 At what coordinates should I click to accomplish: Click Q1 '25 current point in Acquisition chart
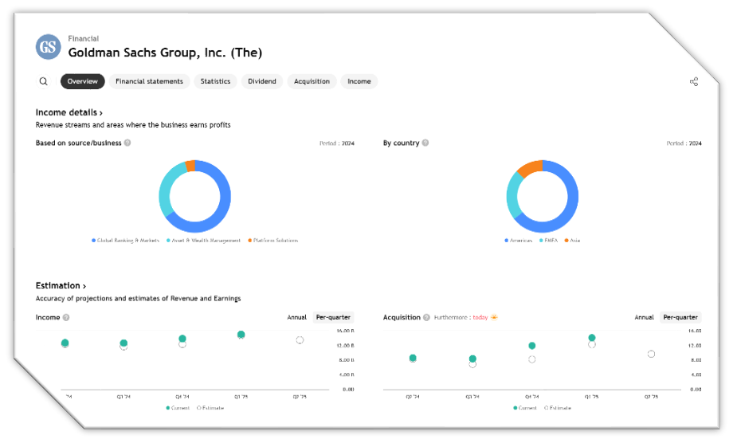(592, 337)
